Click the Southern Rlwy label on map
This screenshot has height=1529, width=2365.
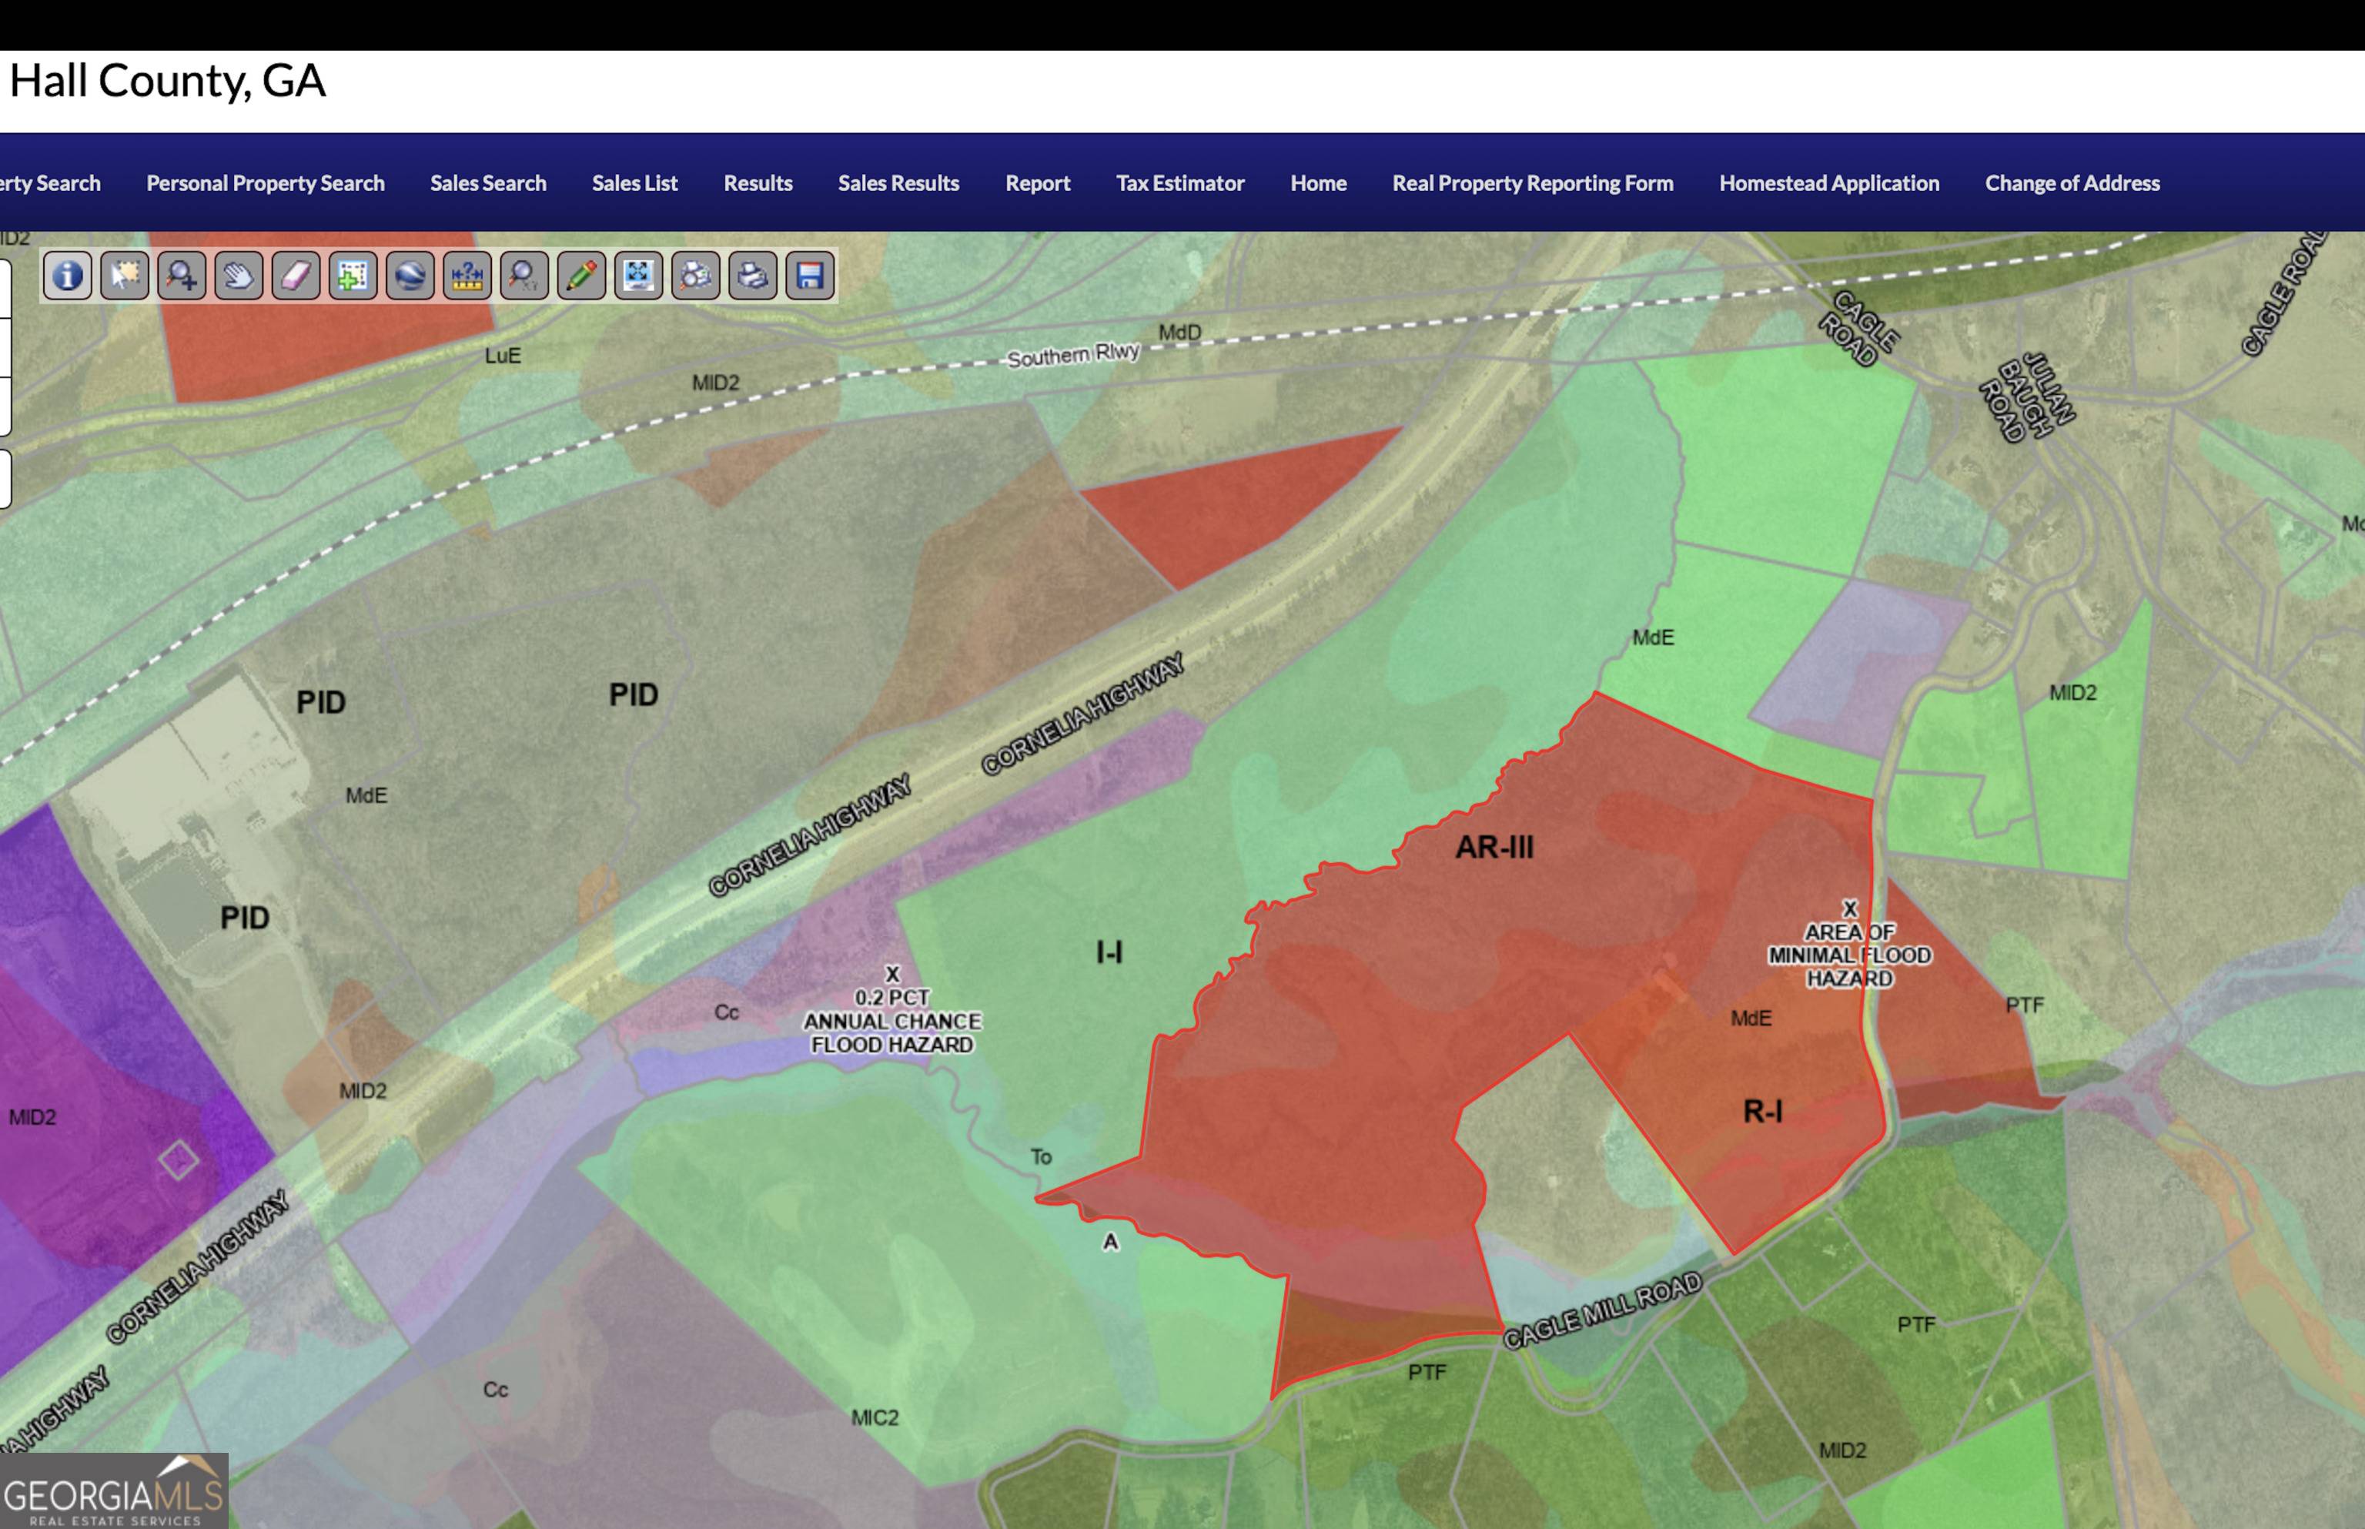coord(1073,354)
